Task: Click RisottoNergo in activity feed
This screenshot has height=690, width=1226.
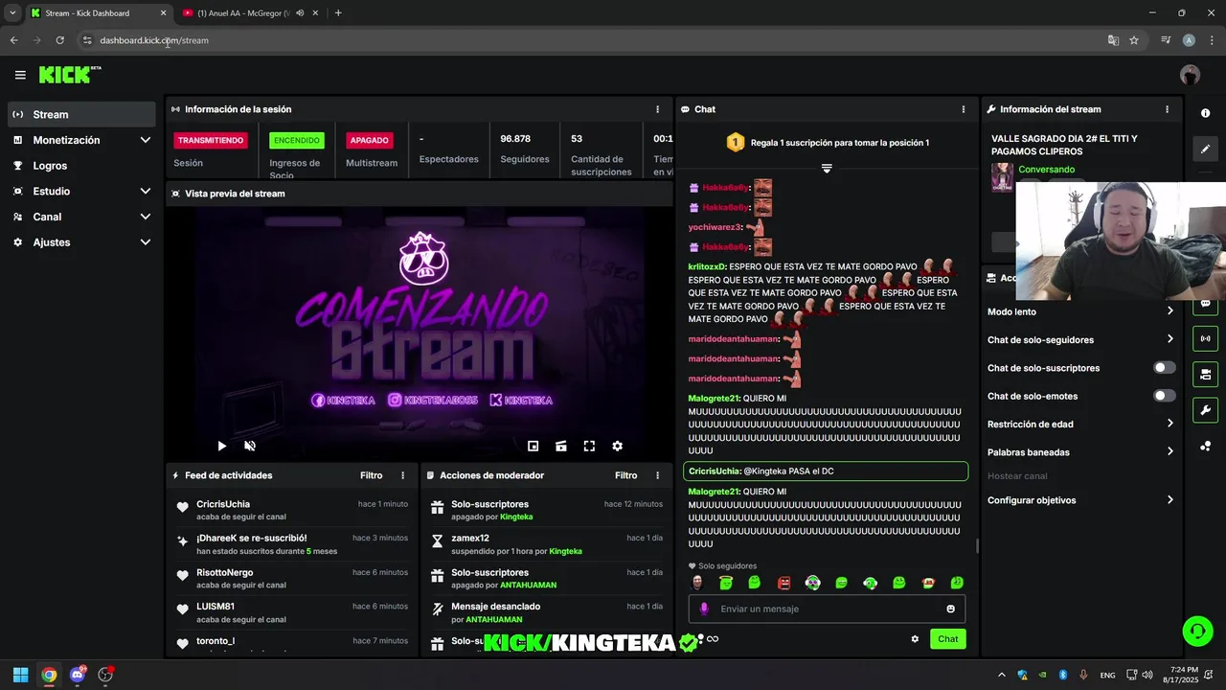Action: pyautogui.click(x=225, y=573)
